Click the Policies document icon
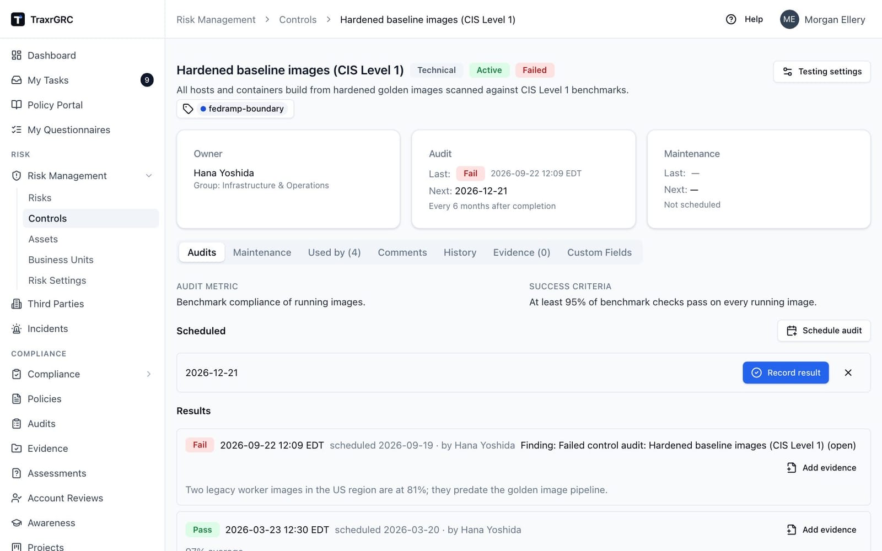The width and height of the screenshot is (882, 551). pos(17,398)
